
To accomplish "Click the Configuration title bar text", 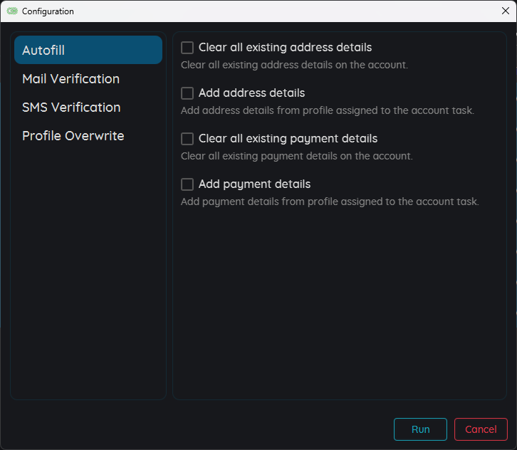I will coord(48,11).
